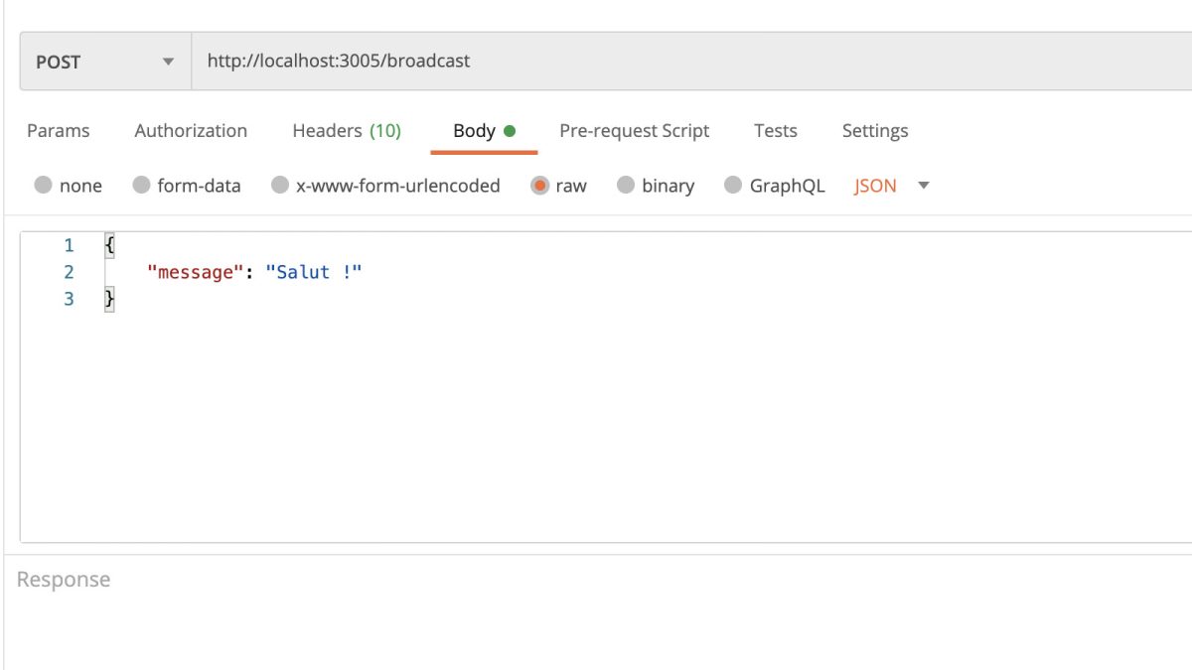
Task: Switch to the Params tab
Action: pyautogui.click(x=58, y=131)
